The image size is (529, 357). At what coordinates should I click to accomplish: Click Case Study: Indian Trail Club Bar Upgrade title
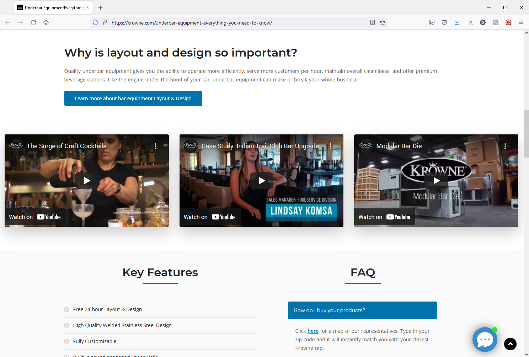click(260, 146)
